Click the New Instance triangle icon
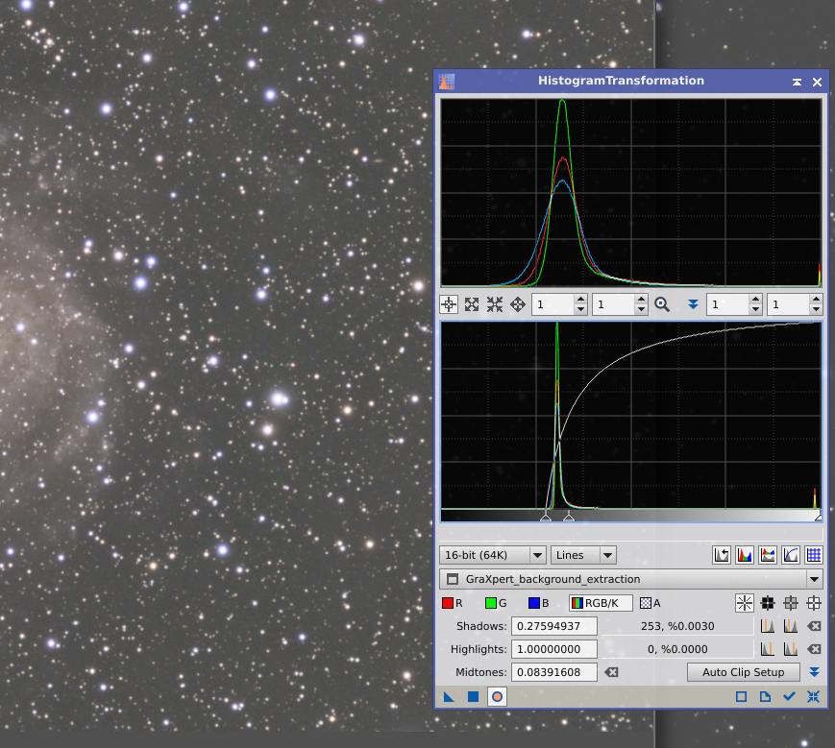The image size is (835, 748). [449, 696]
